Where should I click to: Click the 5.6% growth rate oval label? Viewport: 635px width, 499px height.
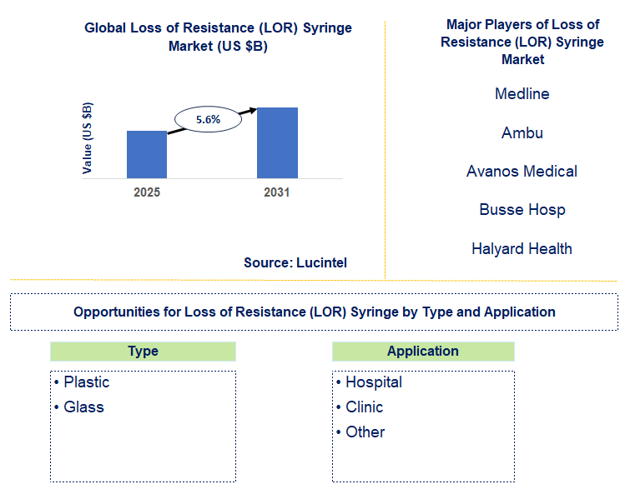pos(208,119)
